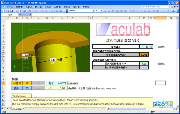The image size is (180, 114).
Task: Click the fx insert function button
Action: pos(30,15)
